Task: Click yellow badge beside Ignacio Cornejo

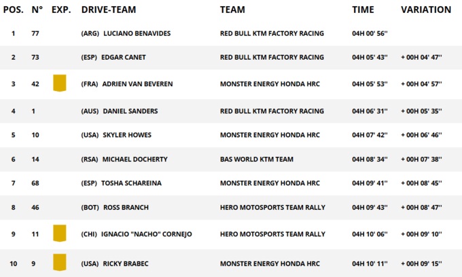Action: tap(60, 234)
